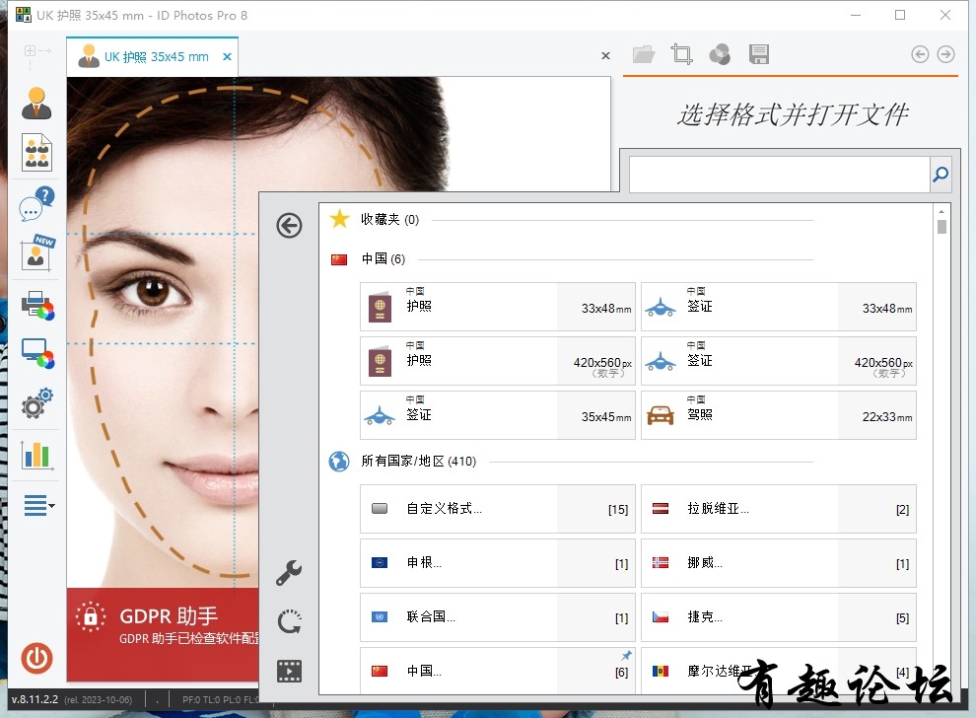Switch to the UK 护照 35x45 mm tab
The height and width of the screenshot is (718, 976).
(x=145, y=56)
